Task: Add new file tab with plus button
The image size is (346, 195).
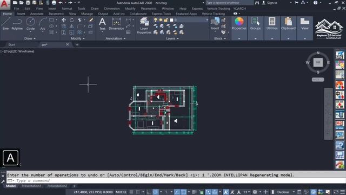Action: click(x=77, y=44)
